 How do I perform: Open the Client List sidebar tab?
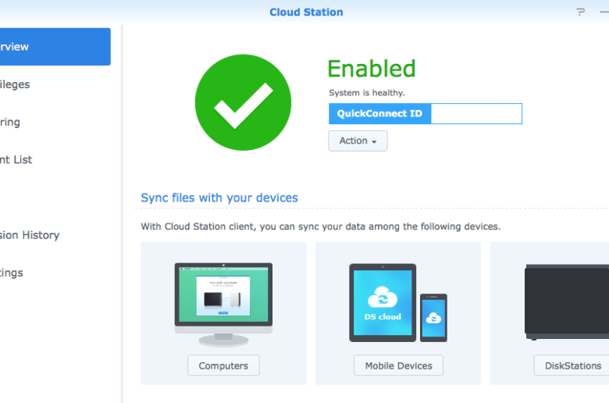tap(16, 160)
